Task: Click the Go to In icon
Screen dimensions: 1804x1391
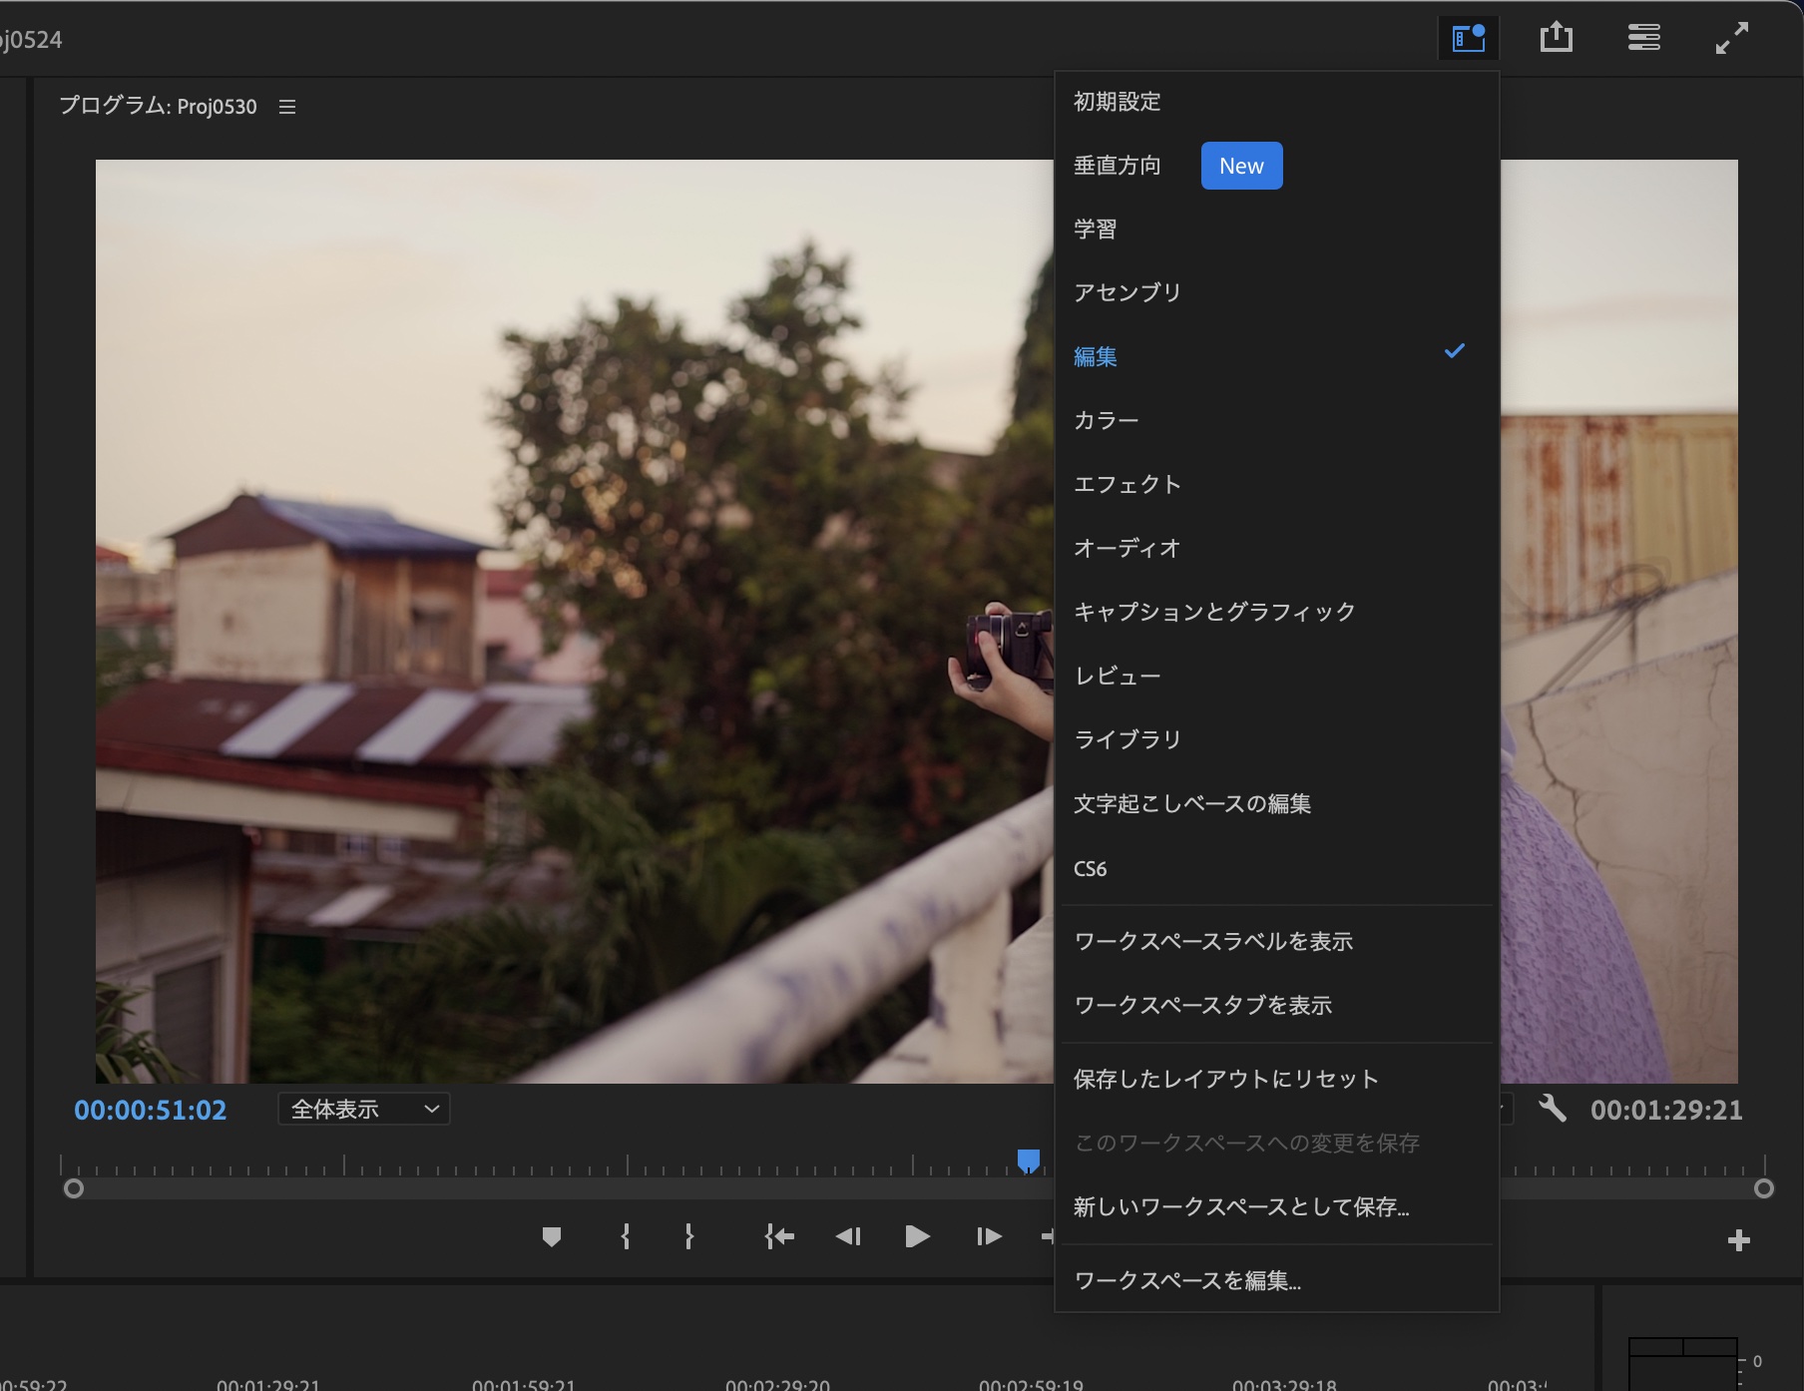Action: (779, 1237)
